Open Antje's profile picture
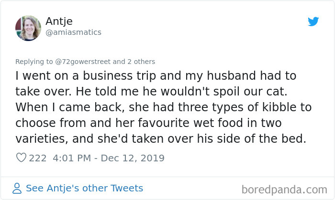The image size is (335, 200). [28, 28]
